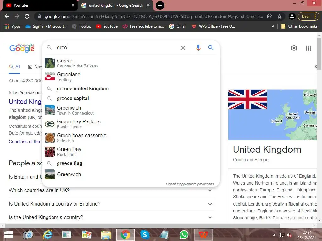Image resolution: width=322 pixels, height=241 pixels.
Task: Bookmark this page with the star icon
Action: click(280, 16)
